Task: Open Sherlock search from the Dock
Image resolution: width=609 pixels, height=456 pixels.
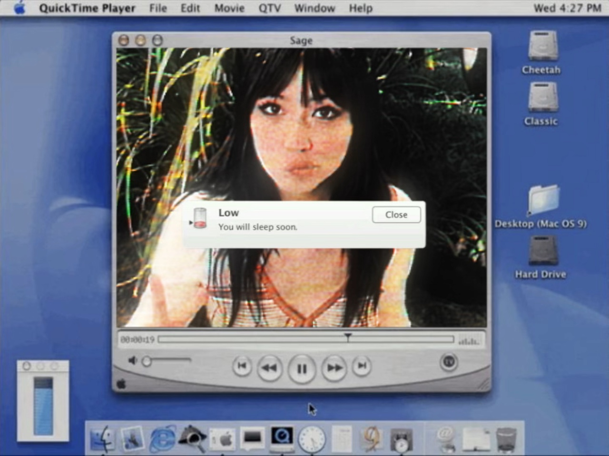Action: 192,438
